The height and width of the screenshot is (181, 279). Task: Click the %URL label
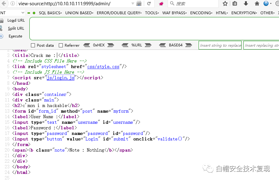pos(137,45)
